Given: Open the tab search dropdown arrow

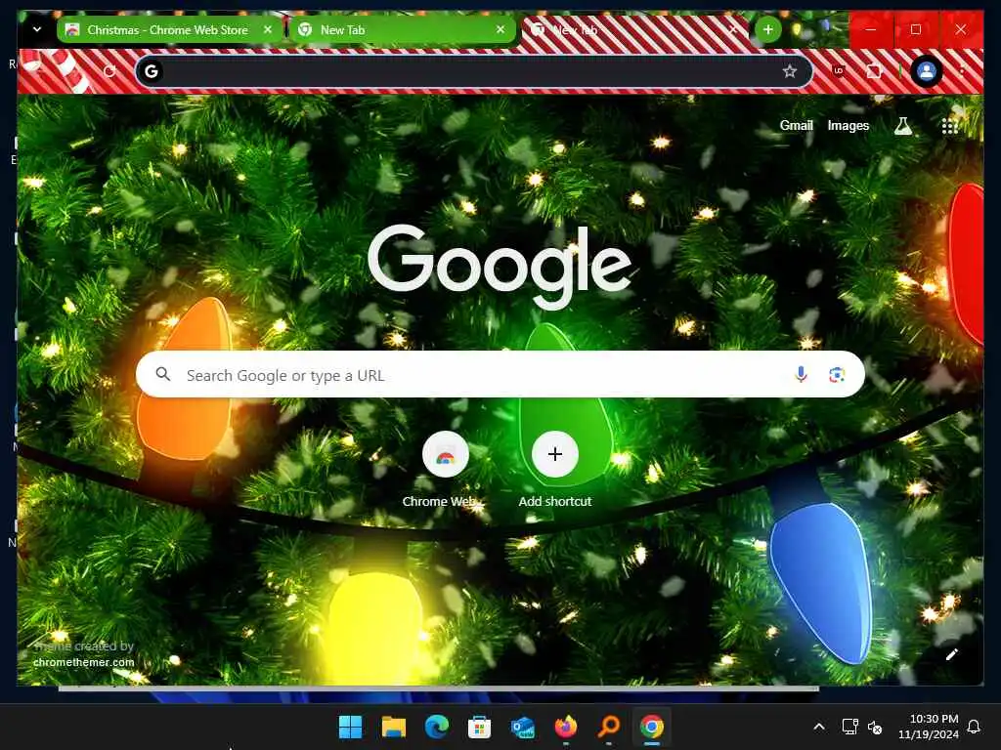Looking at the screenshot, I should tap(37, 29).
